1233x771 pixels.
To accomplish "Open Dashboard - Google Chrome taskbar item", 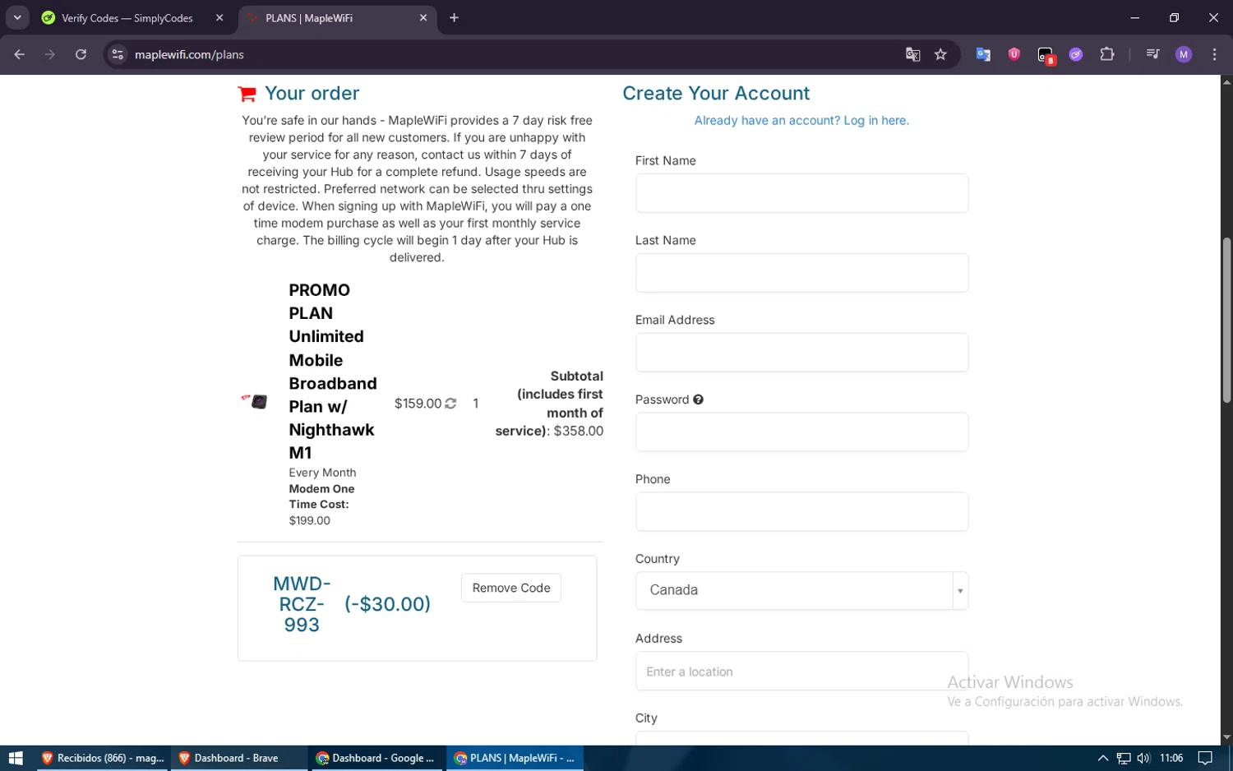I will click(x=376, y=758).
